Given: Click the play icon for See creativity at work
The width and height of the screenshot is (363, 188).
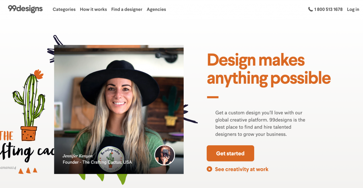Looking at the screenshot, I should (209, 169).
